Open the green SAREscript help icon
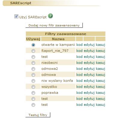This screenshot has height=119, width=124. click(50, 16)
